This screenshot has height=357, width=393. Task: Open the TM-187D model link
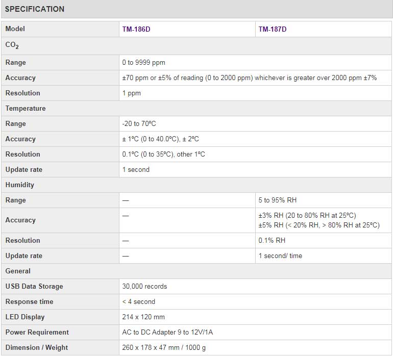[x=273, y=29]
